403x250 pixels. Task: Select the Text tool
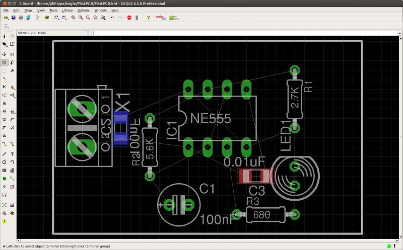[x=13, y=154]
